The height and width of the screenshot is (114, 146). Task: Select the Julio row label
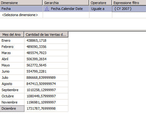(12, 78)
